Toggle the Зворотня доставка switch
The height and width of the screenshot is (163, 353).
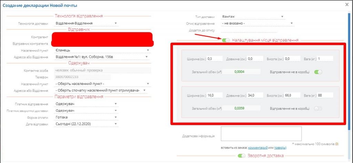(242, 155)
